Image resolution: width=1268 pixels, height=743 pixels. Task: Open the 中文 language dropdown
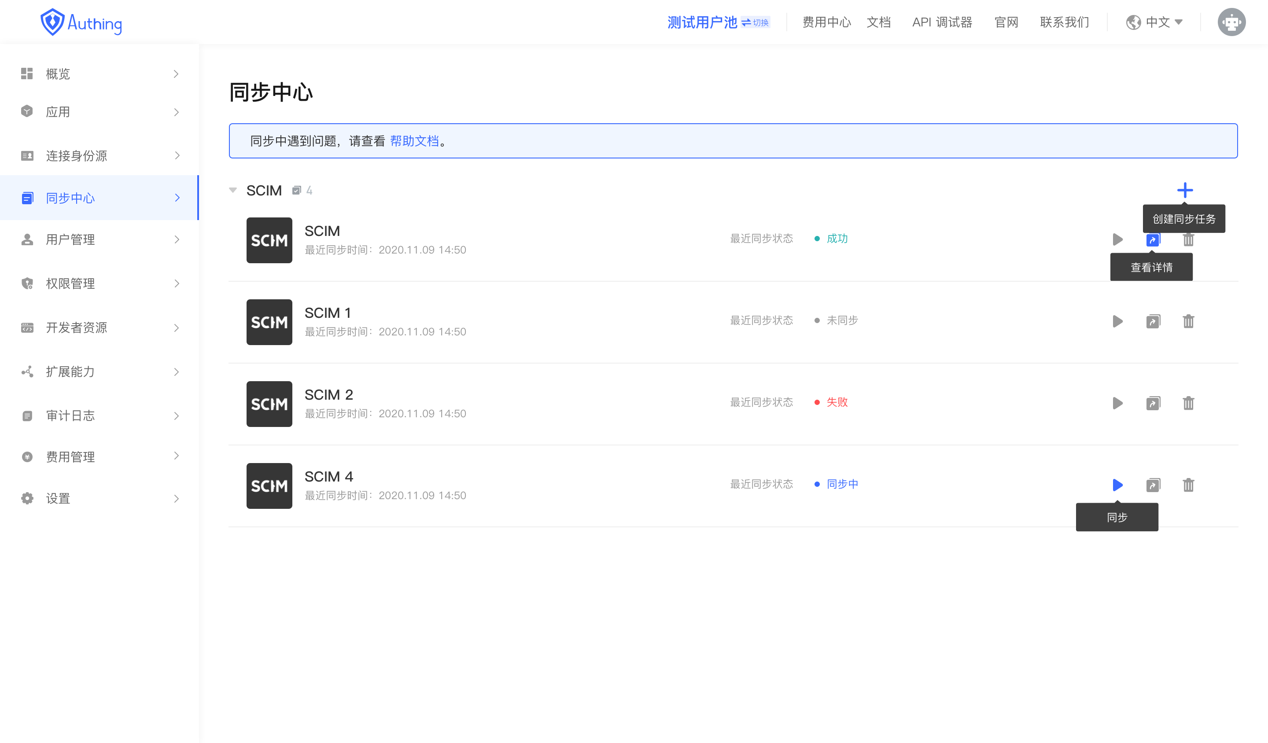(x=1154, y=22)
